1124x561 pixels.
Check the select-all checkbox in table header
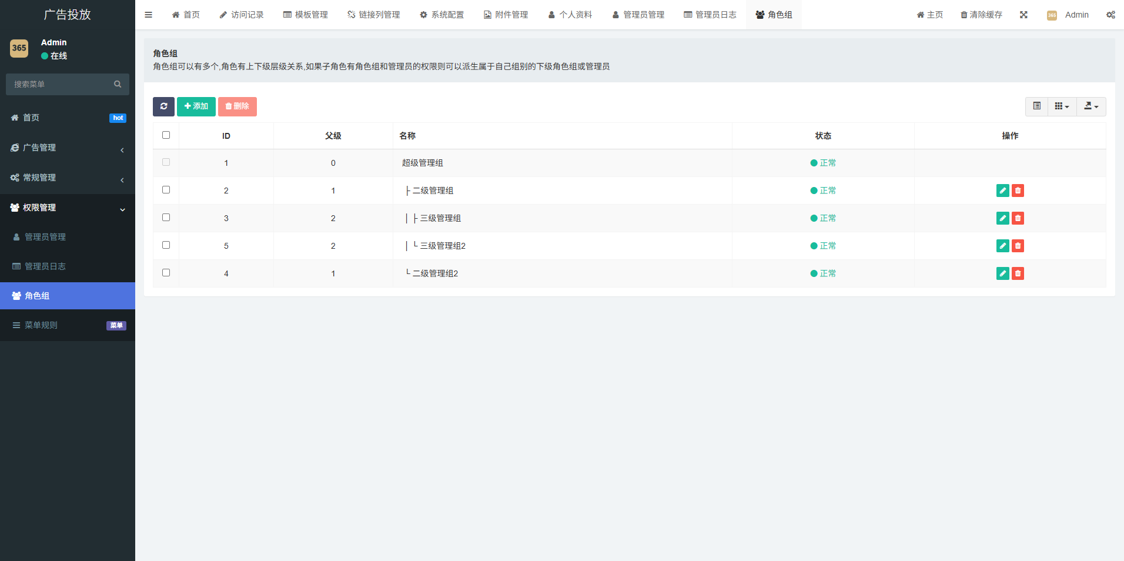tap(166, 135)
